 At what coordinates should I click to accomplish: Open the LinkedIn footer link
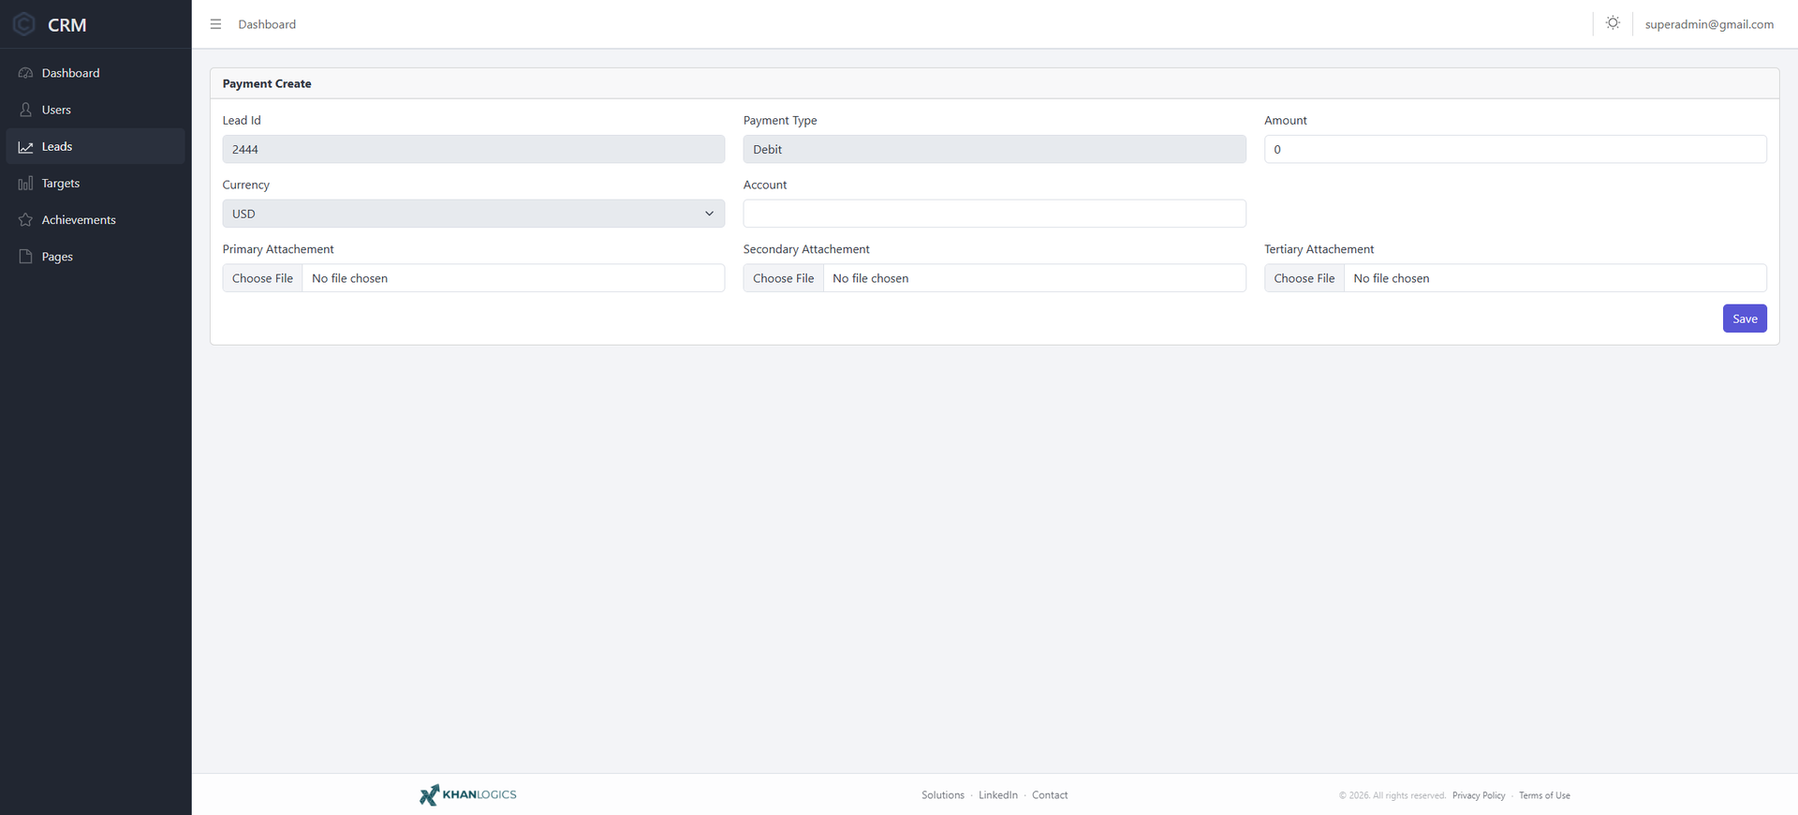998,795
